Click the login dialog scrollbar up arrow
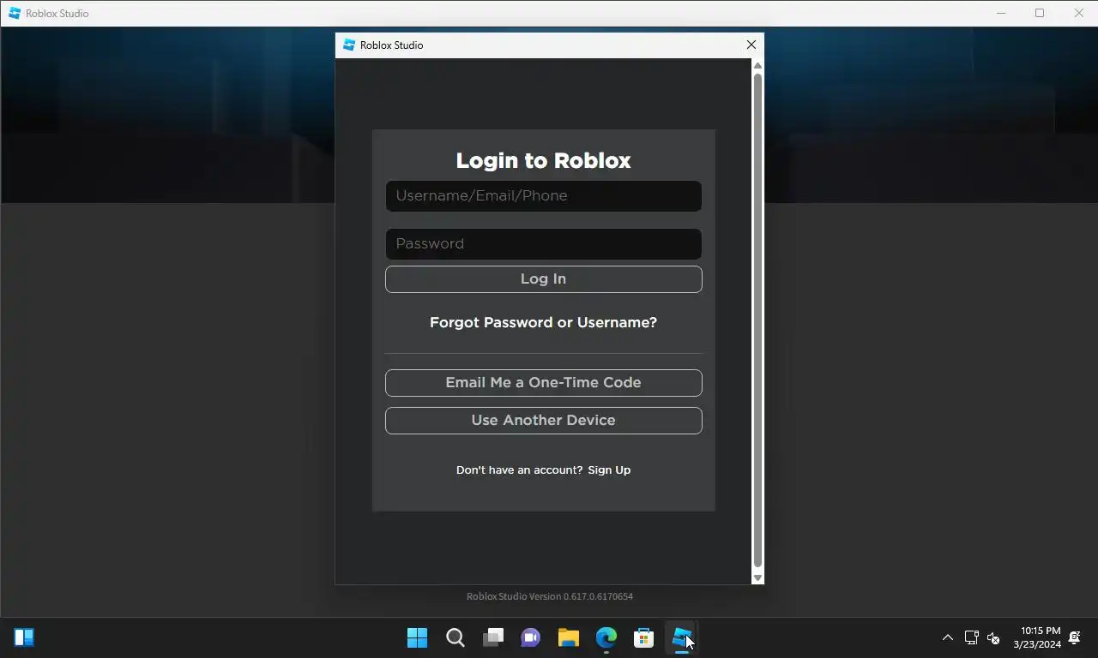This screenshot has height=658, width=1098. click(x=757, y=66)
